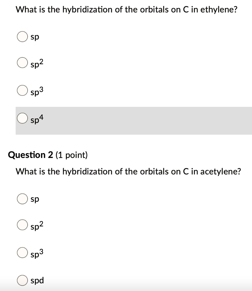Click the sp² answer text under acetylene

37,225
